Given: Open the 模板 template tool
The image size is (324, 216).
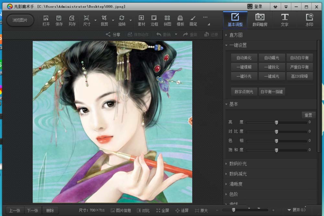Looking at the screenshot, I should (x=180, y=20).
